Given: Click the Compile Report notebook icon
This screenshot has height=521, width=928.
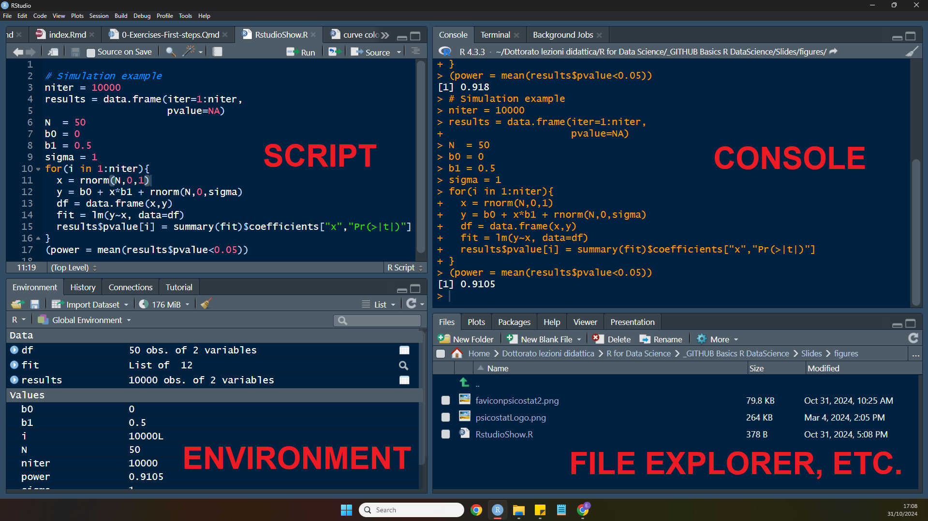Looking at the screenshot, I should click(x=218, y=52).
